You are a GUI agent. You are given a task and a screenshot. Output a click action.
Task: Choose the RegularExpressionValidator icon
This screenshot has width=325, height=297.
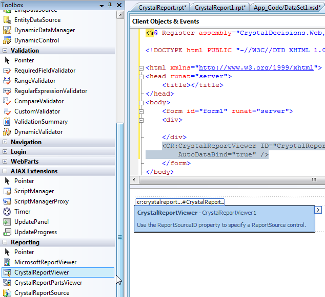[x=7, y=91]
